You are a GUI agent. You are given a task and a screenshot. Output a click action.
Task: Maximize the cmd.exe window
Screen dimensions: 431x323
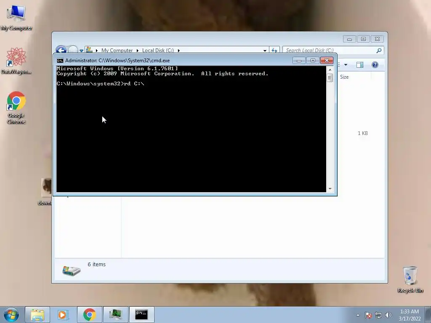[313, 61]
